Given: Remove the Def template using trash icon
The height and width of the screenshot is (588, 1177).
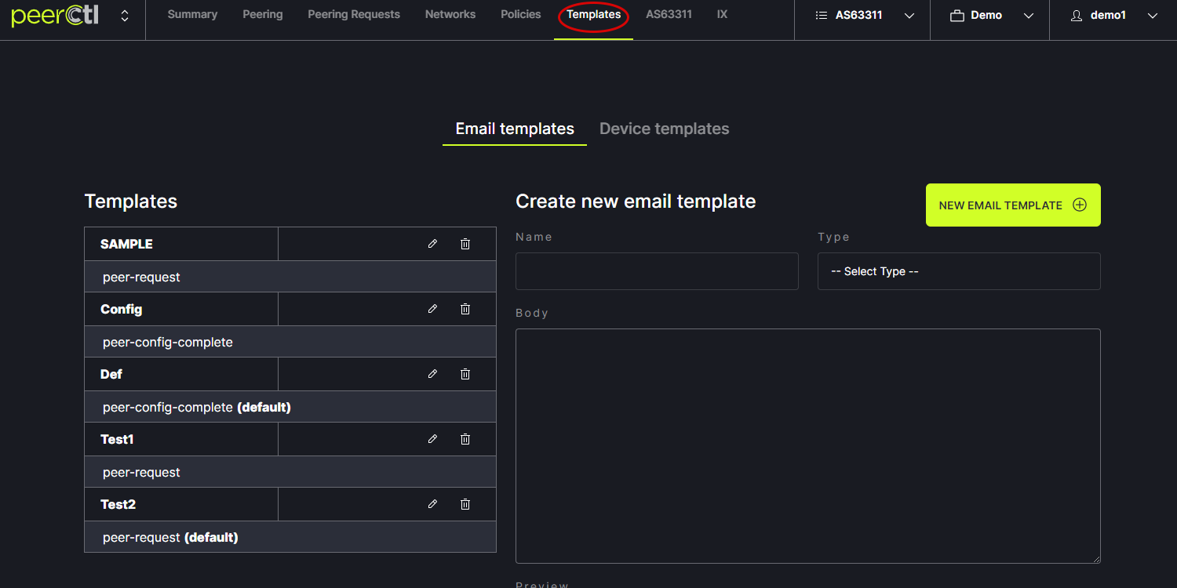Looking at the screenshot, I should click(465, 374).
